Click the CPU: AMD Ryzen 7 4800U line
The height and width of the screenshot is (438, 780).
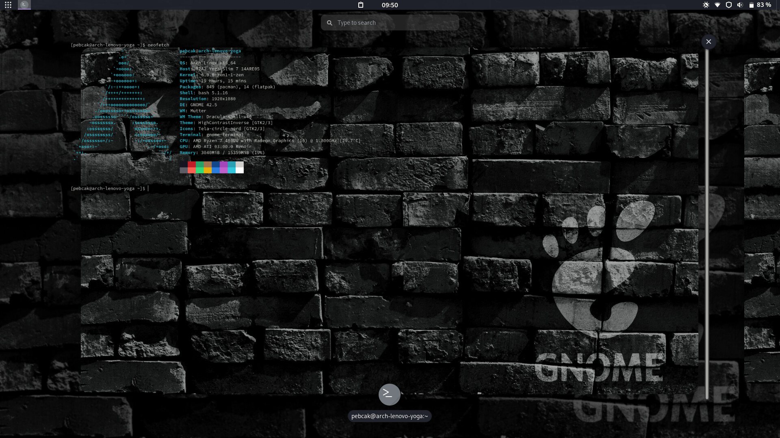(270, 141)
